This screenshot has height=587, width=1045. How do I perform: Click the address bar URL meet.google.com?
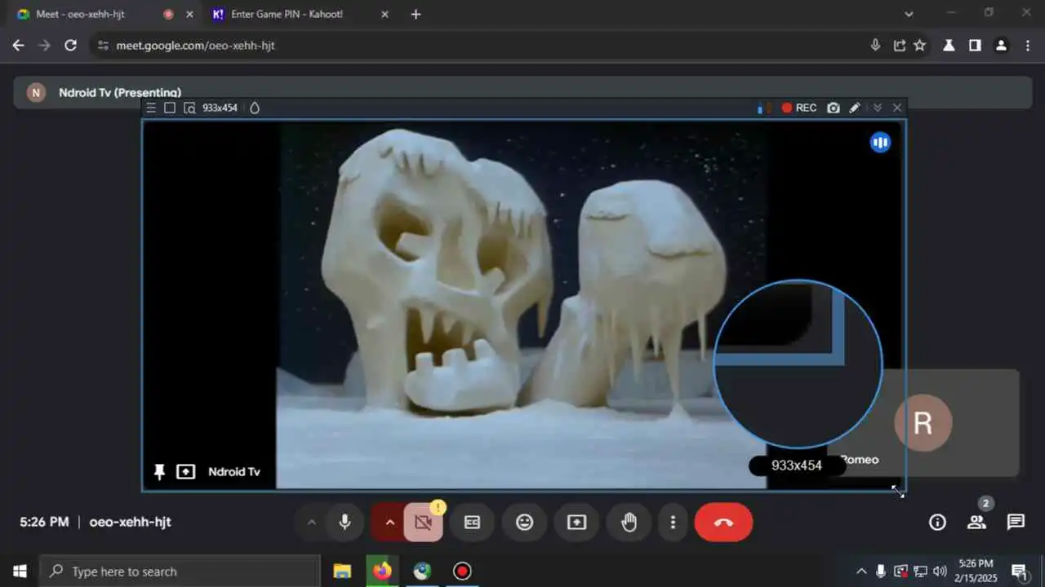(195, 46)
